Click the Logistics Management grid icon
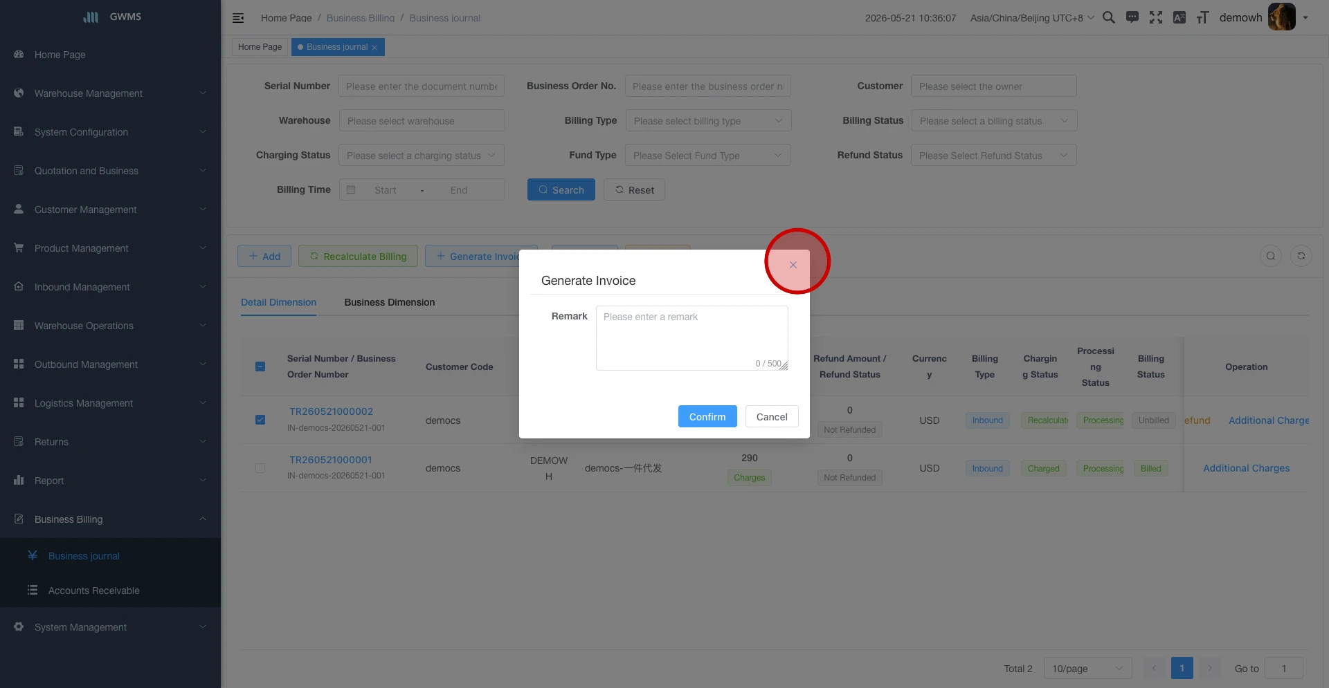This screenshot has width=1329, height=688. (x=19, y=402)
